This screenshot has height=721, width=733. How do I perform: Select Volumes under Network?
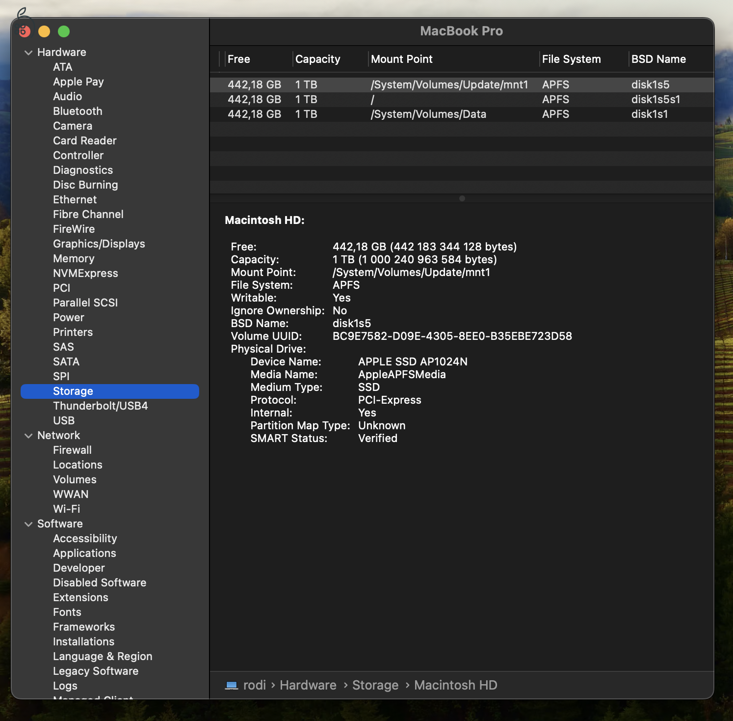(75, 479)
